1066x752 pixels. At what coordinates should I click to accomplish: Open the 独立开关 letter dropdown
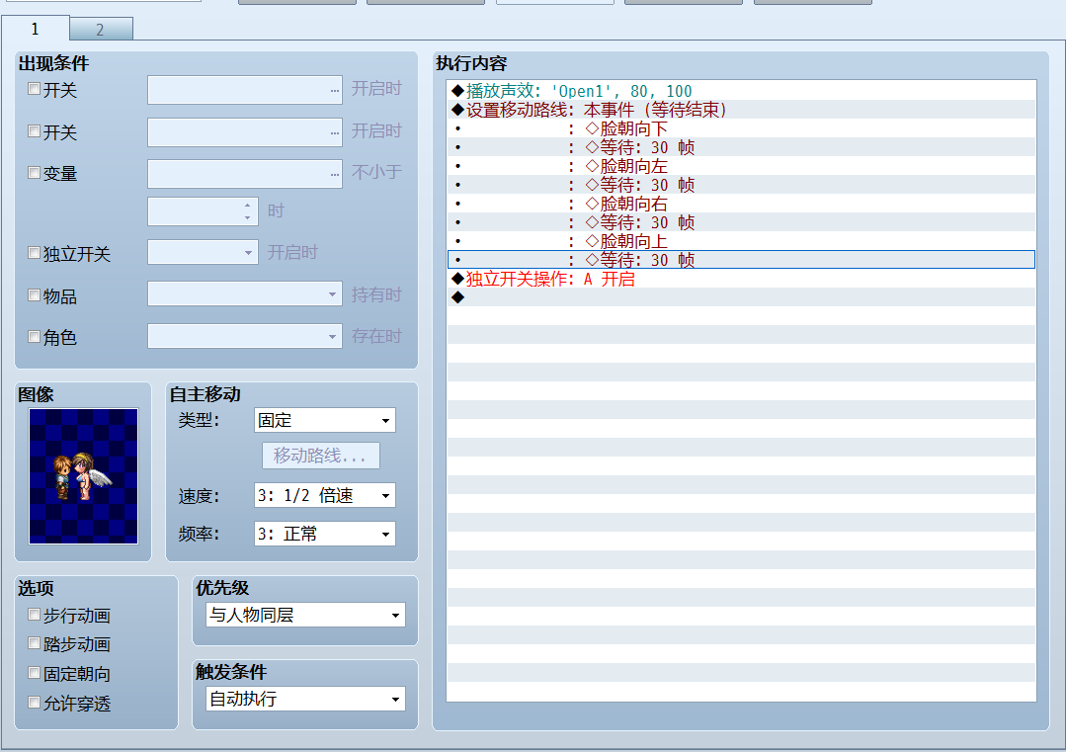click(x=203, y=252)
